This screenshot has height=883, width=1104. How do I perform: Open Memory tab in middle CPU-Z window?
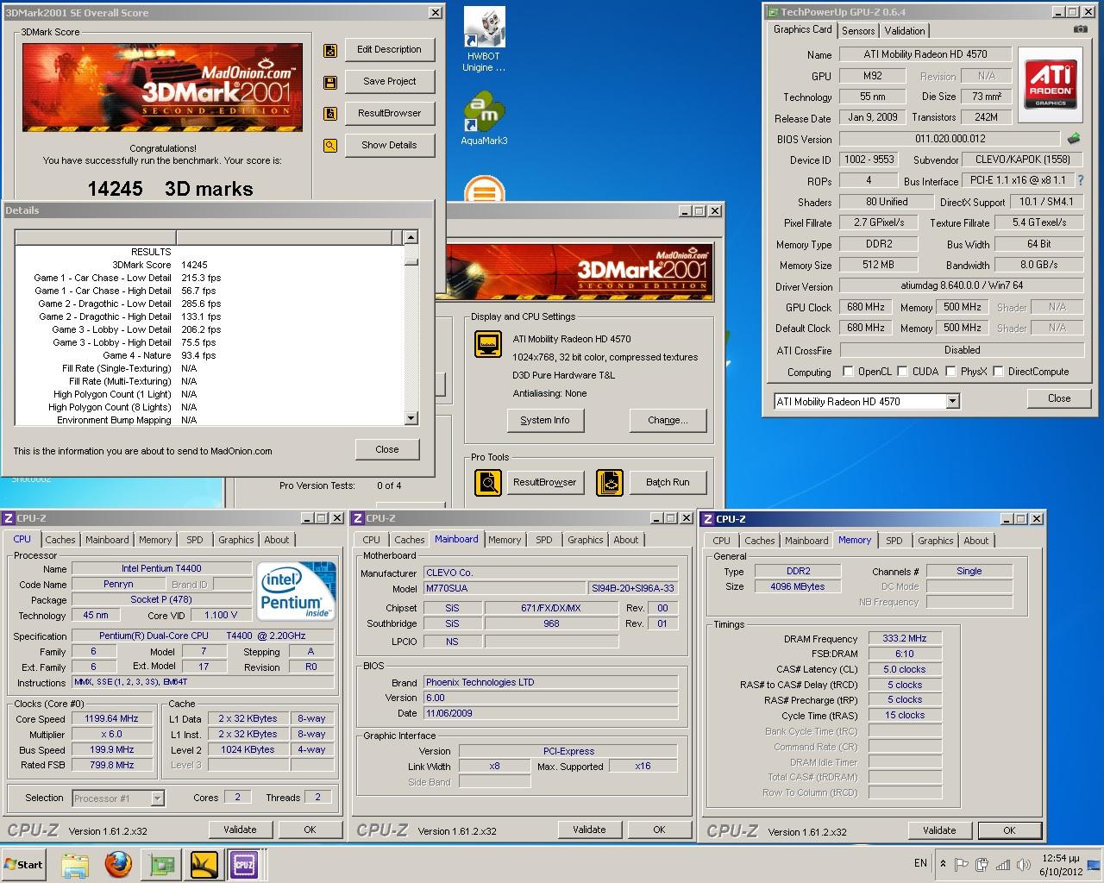[x=505, y=540]
